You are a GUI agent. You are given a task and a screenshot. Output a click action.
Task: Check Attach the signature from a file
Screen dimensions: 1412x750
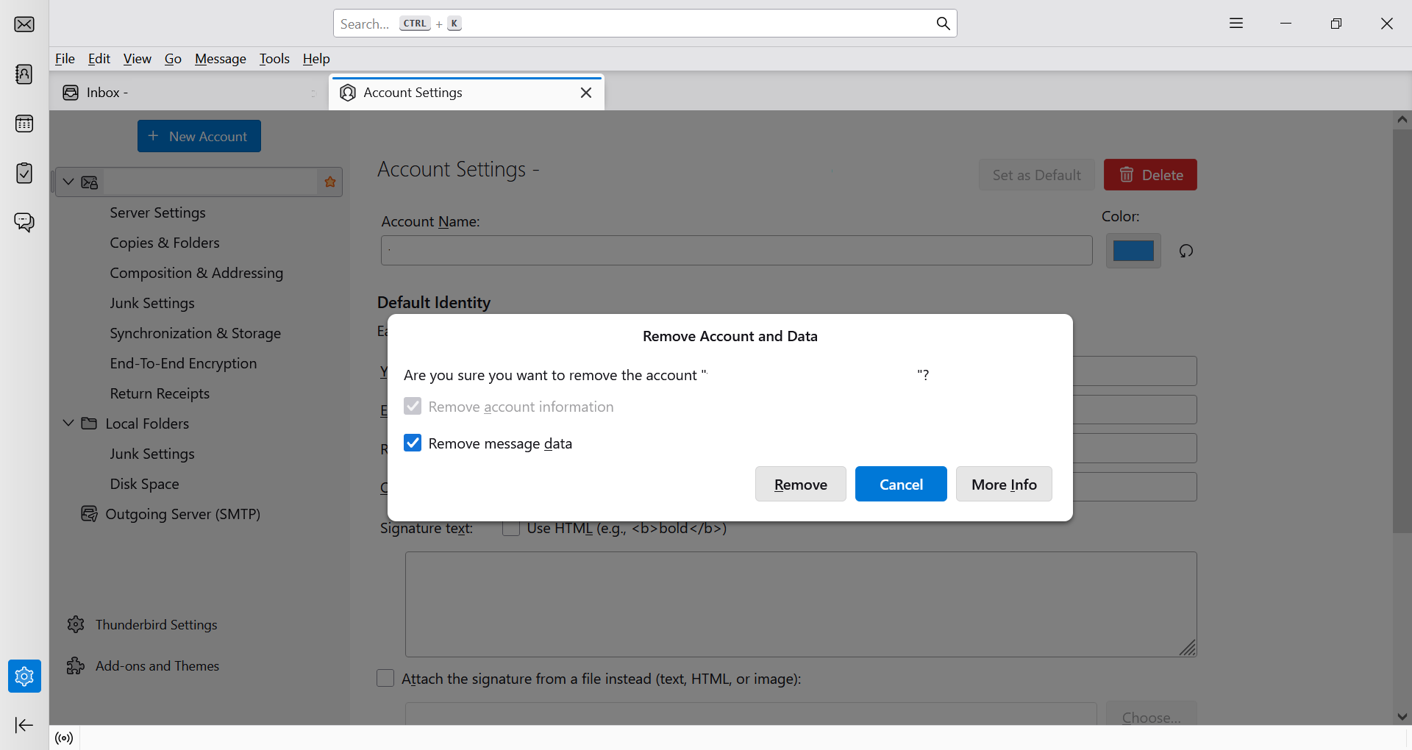tap(385, 678)
